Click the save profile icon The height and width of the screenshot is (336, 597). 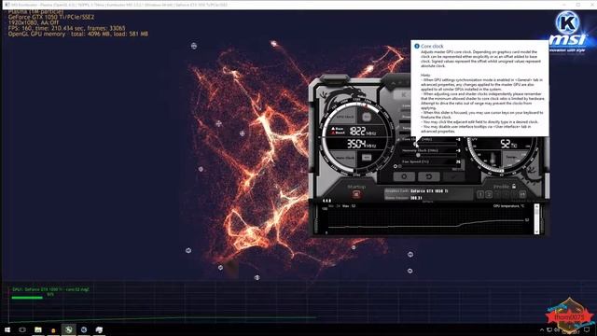coord(522,195)
